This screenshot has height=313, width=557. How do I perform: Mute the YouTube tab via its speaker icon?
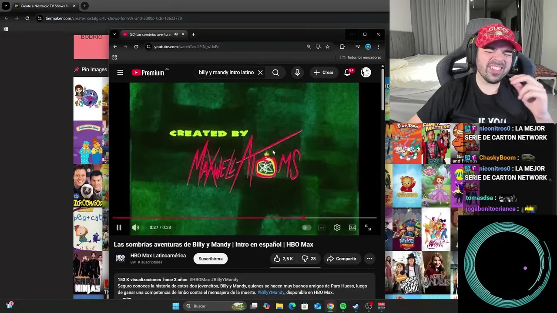[176, 34]
